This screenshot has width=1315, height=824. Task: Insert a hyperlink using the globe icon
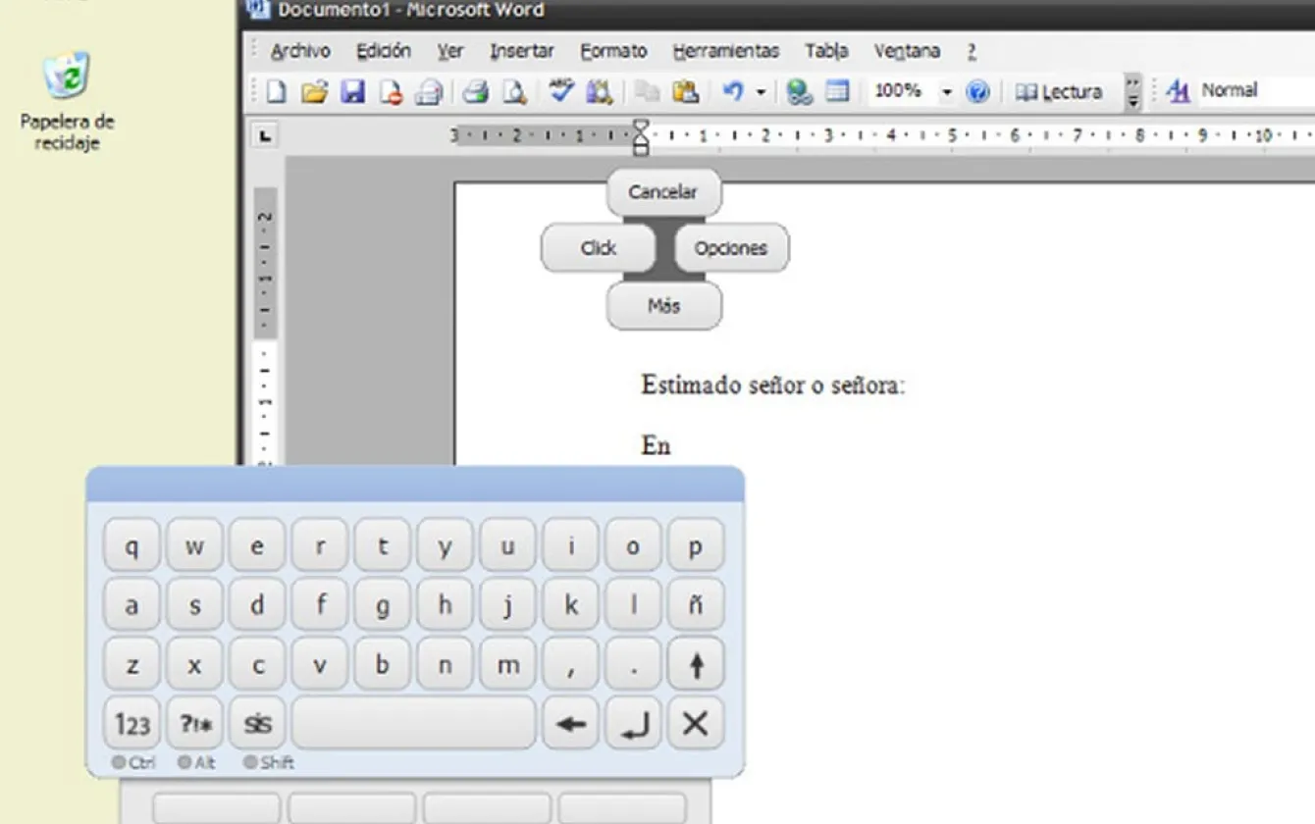(800, 92)
